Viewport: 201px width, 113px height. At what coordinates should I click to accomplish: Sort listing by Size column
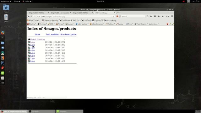[62, 34]
